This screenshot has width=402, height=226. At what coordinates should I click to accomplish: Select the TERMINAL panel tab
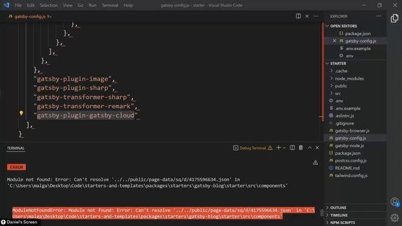[16, 148]
